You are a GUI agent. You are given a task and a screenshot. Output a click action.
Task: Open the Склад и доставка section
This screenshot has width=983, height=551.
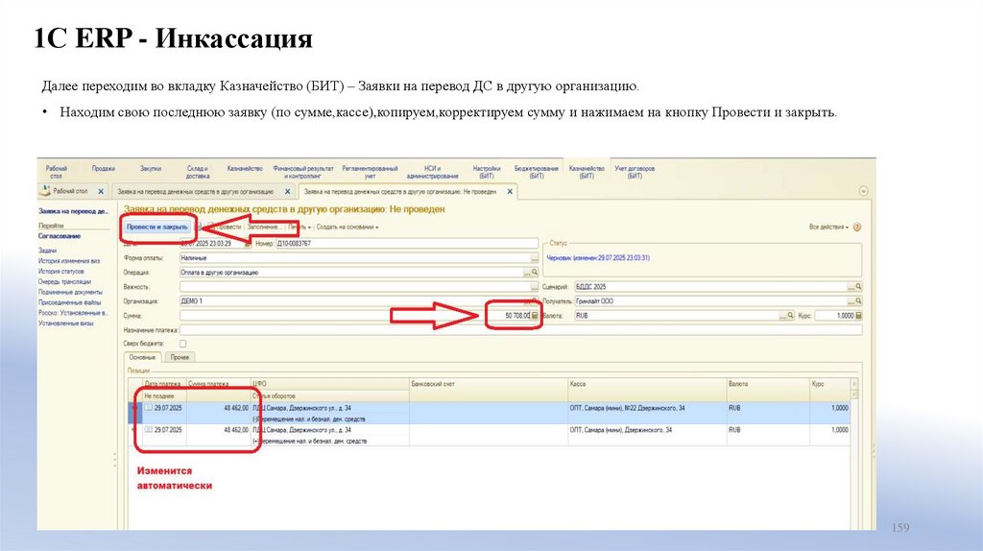(x=198, y=173)
